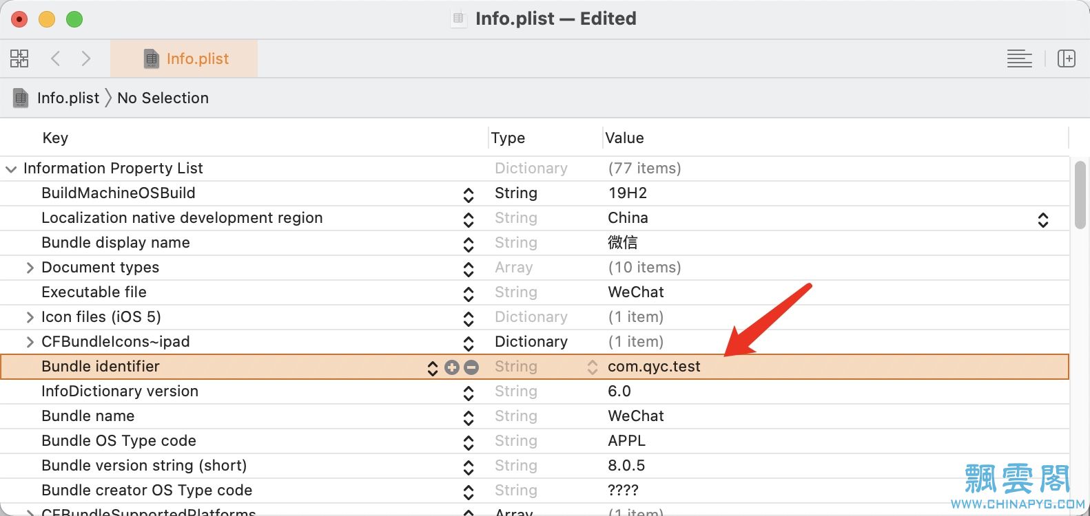Select the Bundle name value WeChat
The width and height of the screenshot is (1090, 516).
(x=636, y=416)
